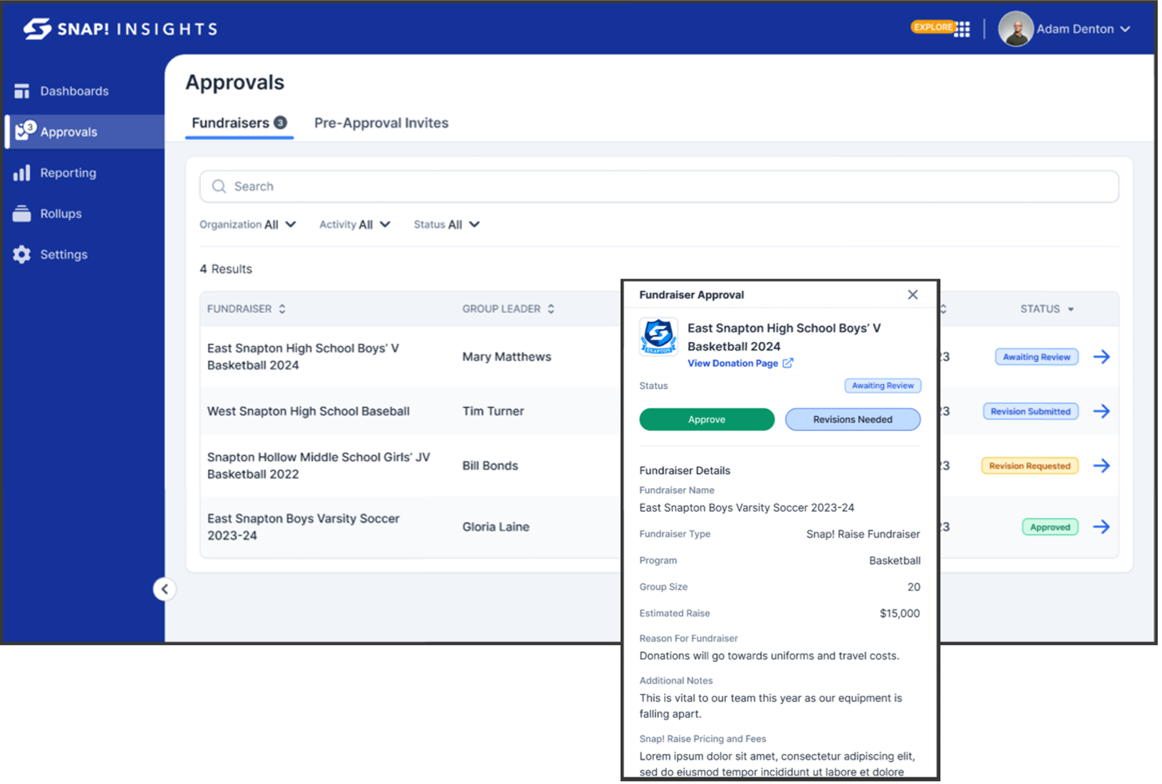Screen dimensions: 1162x784
Task: Open the Status filter dropdown
Action: coord(446,224)
